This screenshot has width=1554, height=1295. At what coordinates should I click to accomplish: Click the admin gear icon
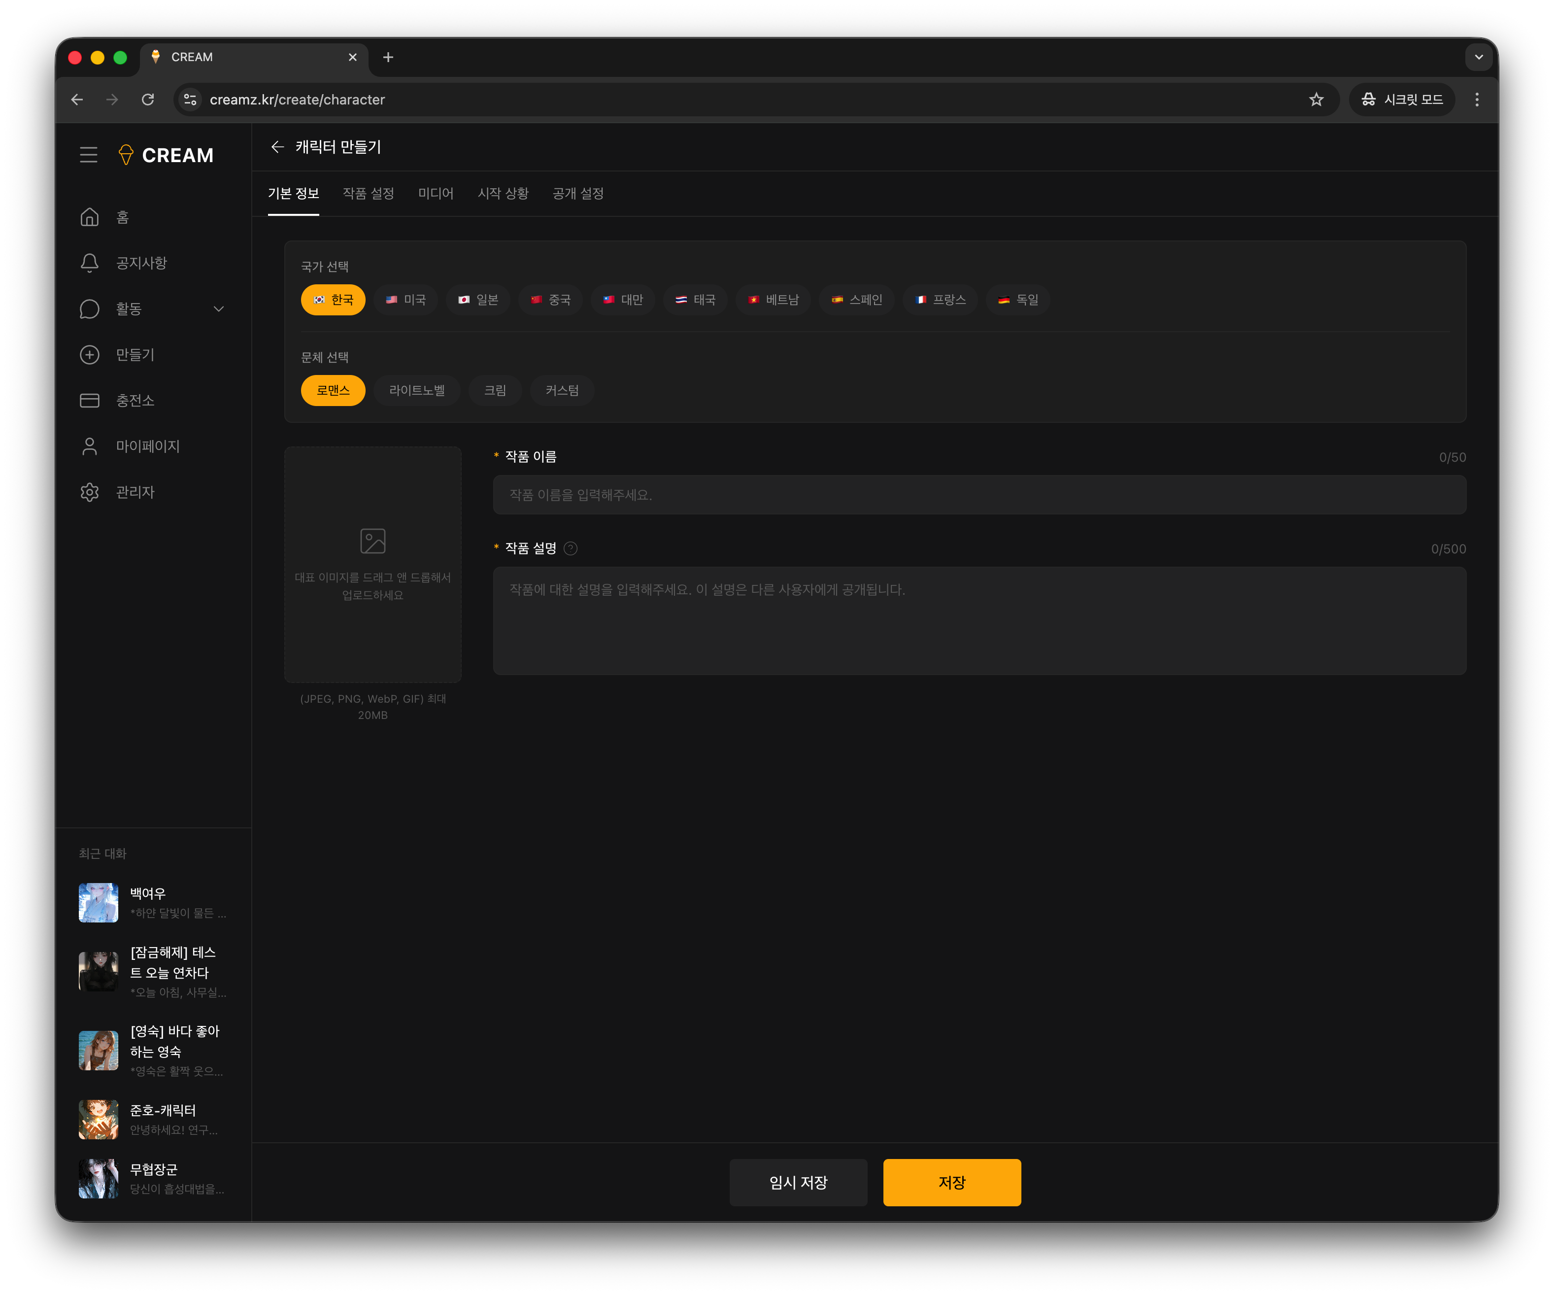[x=90, y=492]
